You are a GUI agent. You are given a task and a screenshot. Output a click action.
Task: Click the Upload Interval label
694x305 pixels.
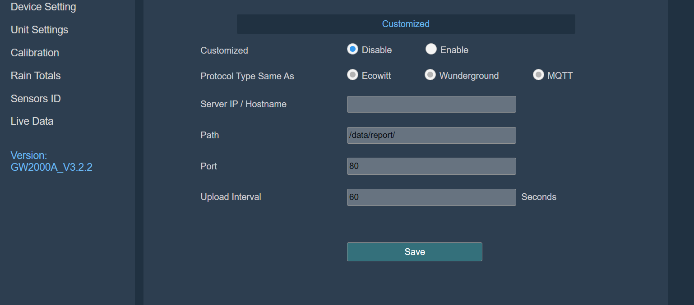click(231, 197)
